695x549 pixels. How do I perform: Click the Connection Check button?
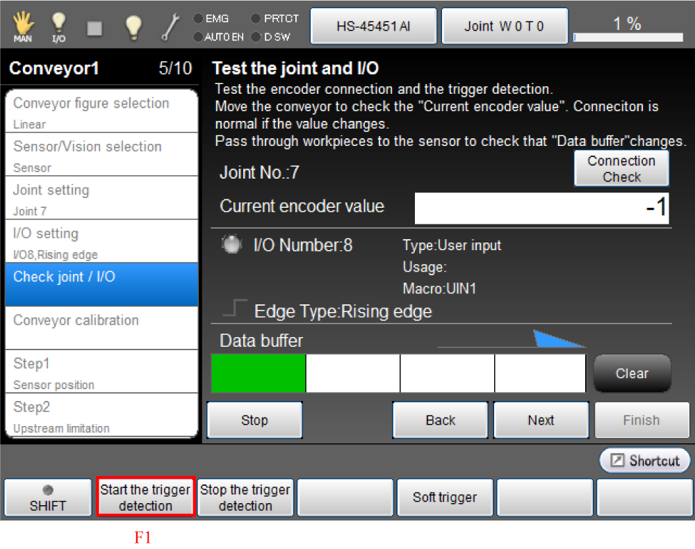click(621, 169)
